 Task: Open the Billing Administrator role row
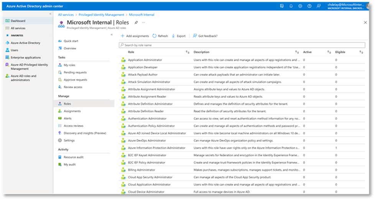[141, 170]
